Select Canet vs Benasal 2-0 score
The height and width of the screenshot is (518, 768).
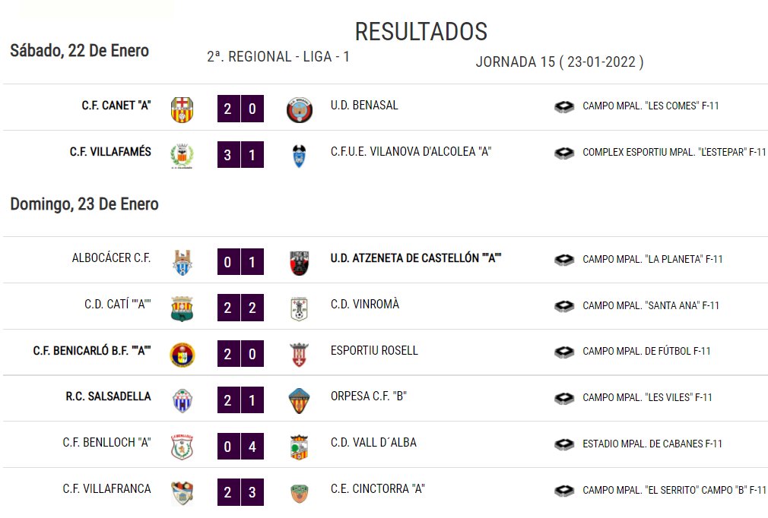click(240, 109)
